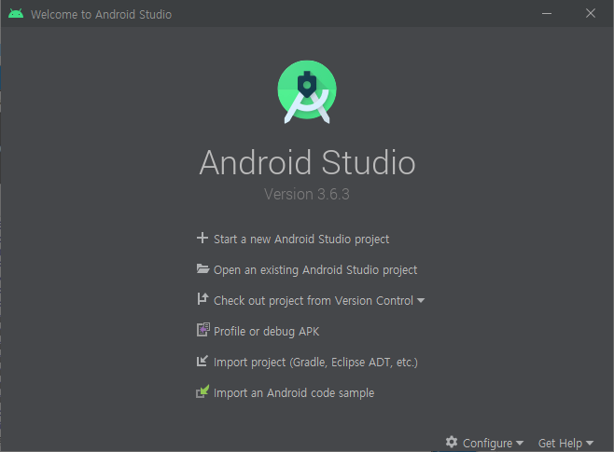Expand the Configure dropdown arrow

coord(520,443)
